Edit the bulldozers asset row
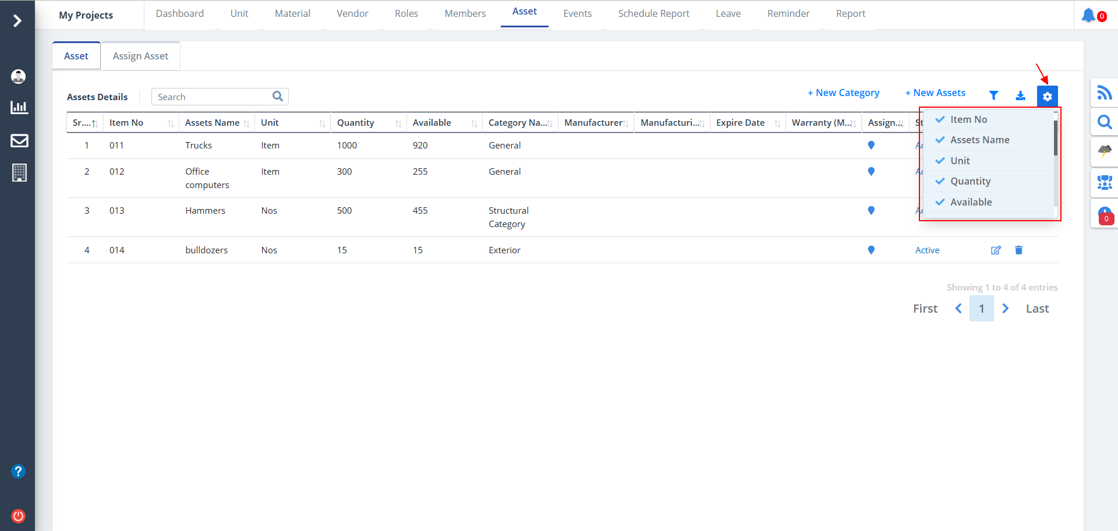The height and width of the screenshot is (531, 1118). [996, 250]
